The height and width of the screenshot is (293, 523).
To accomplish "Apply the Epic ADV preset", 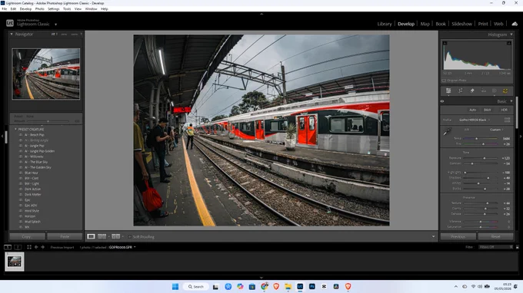I will [x=31, y=206].
